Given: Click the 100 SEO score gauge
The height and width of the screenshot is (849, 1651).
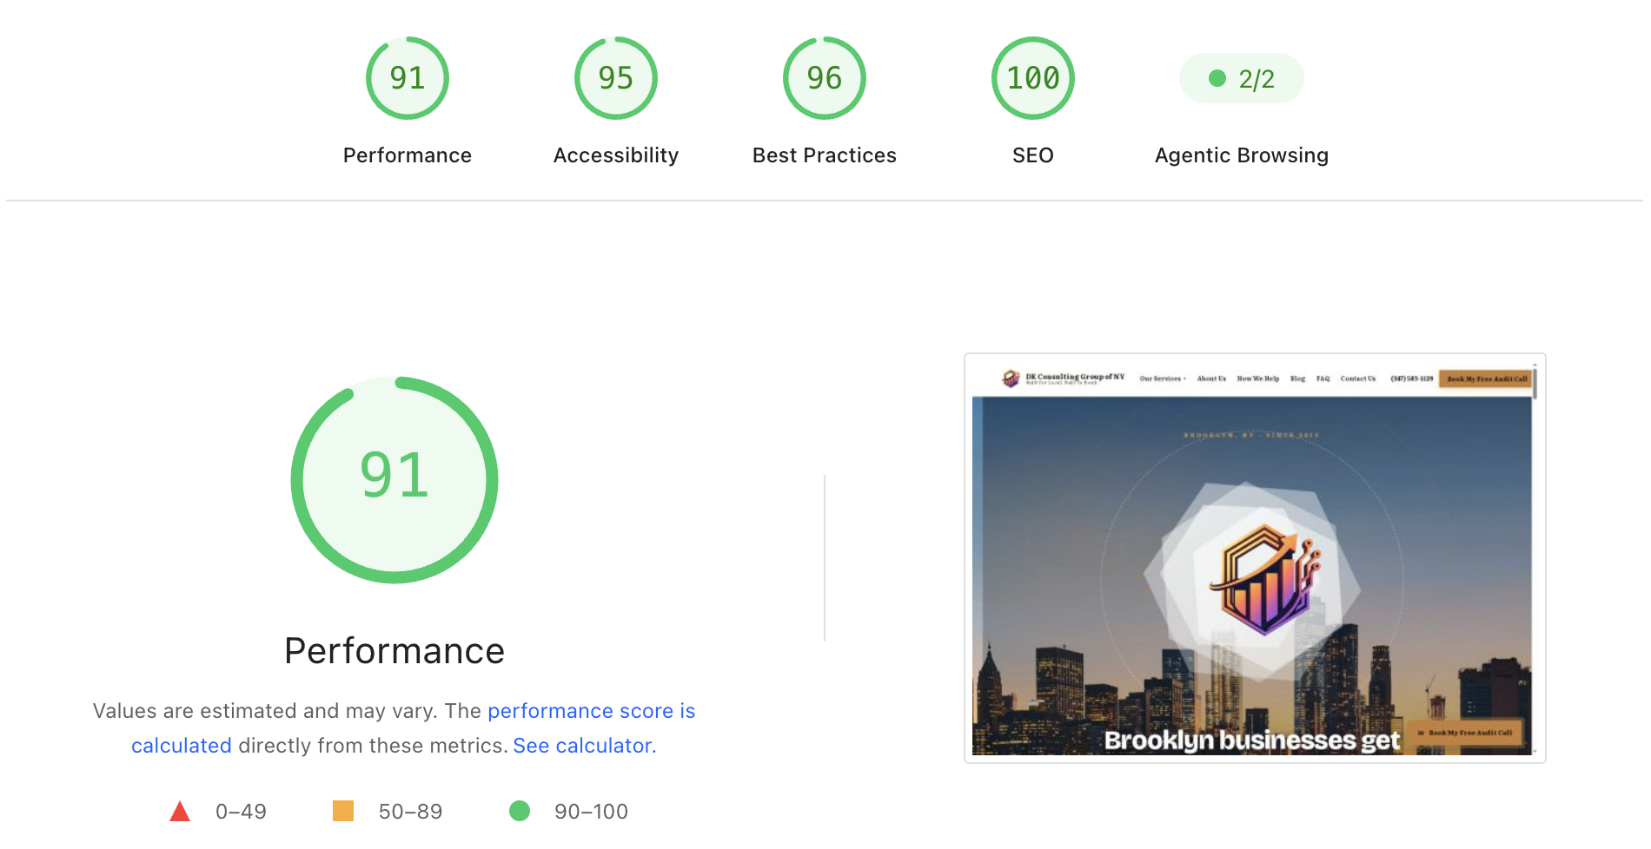Looking at the screenshot, I should click(x=1033, y=78).
